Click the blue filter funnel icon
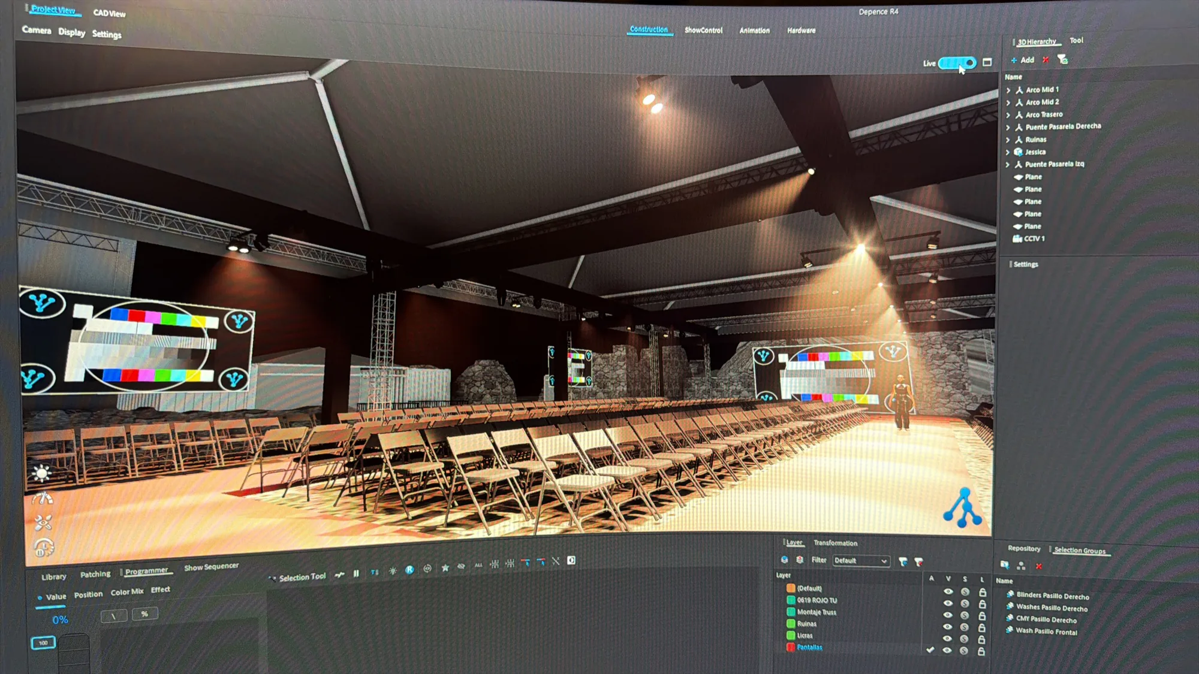Viewport: 1199px width, 674px height. point(903,561)
